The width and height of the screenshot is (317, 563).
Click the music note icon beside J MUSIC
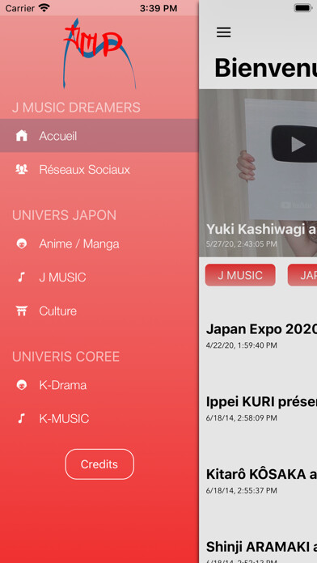(22, 277)
